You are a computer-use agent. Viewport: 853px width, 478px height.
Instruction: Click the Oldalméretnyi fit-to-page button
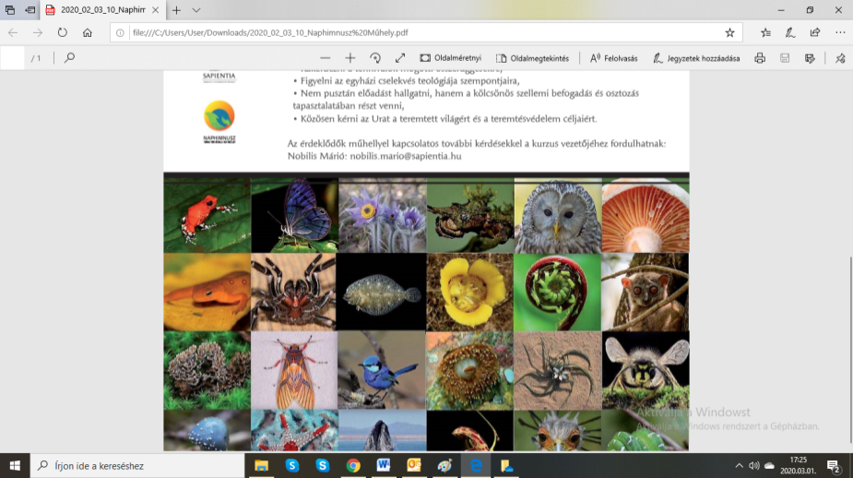tap(450, 58)
